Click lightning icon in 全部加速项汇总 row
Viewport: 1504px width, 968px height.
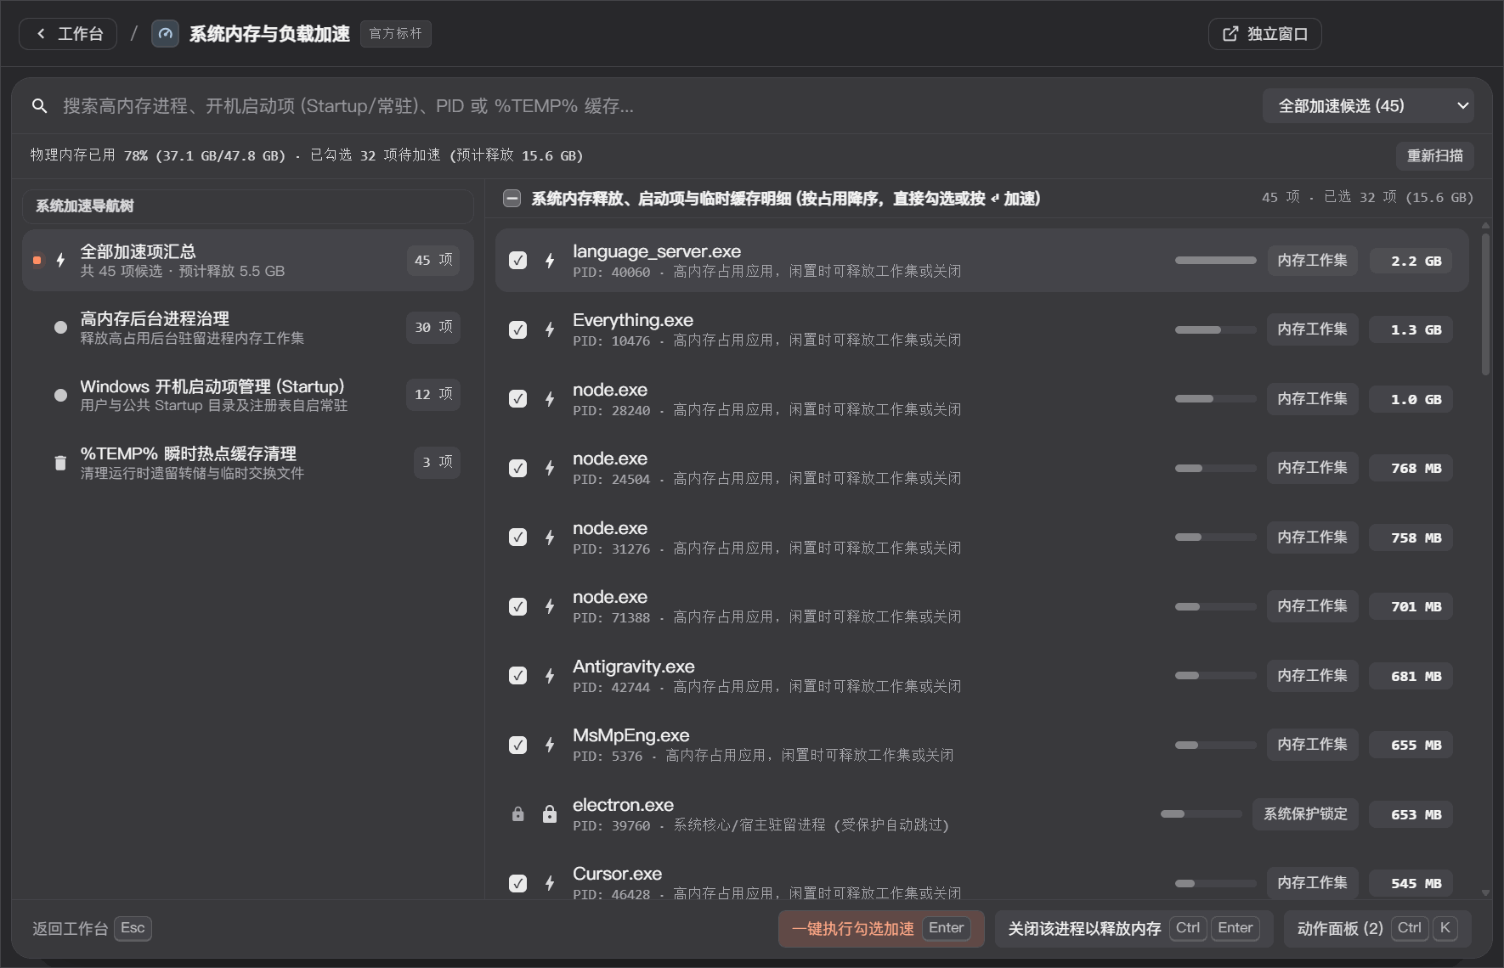click(60, 260)
